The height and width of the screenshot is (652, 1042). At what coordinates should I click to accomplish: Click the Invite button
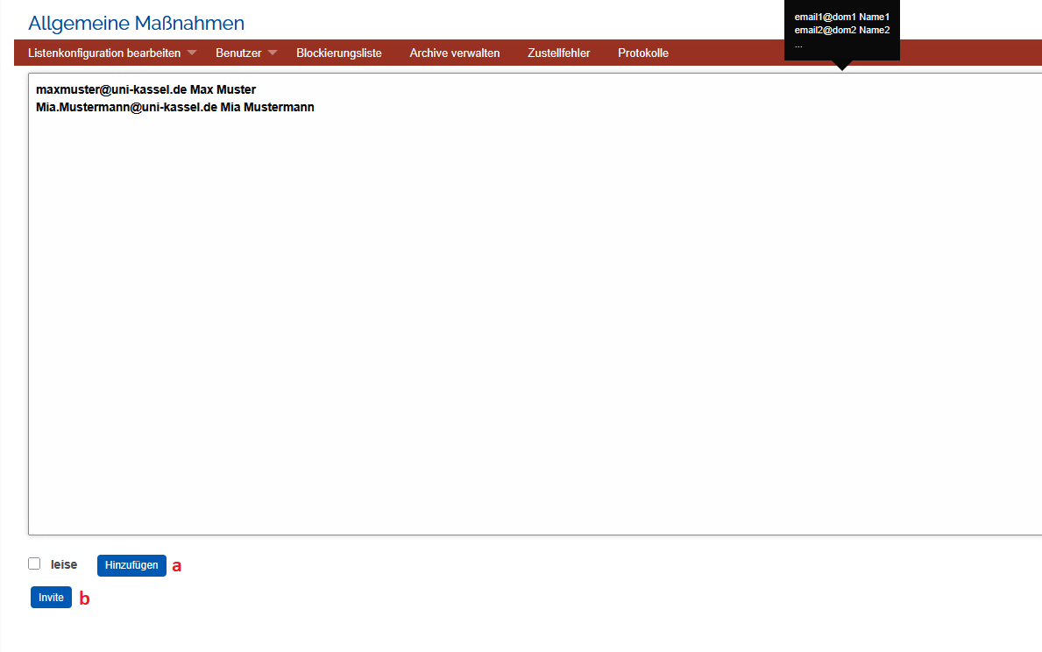(51, 597)
